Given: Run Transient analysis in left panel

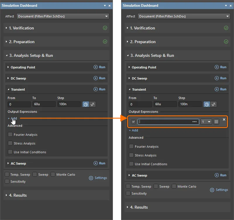Looking at the screenshot, I should coord(99,89).
